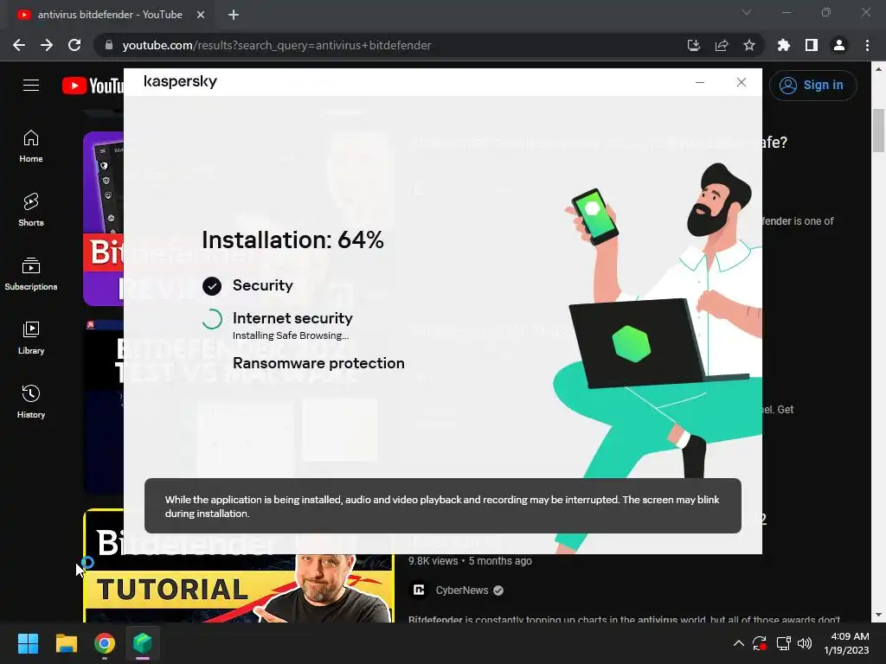Click the YouTube Sign in button
This screenshot has width=886, height=664.
click(x=812, y=86)
